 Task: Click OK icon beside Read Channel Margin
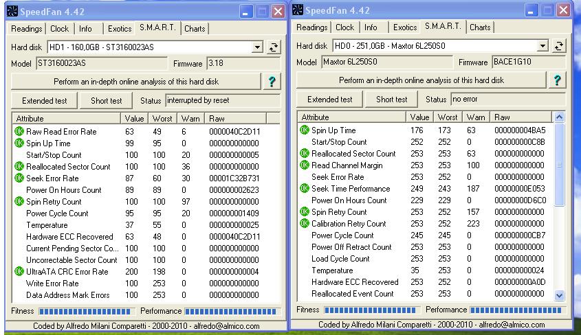[304, 165]
